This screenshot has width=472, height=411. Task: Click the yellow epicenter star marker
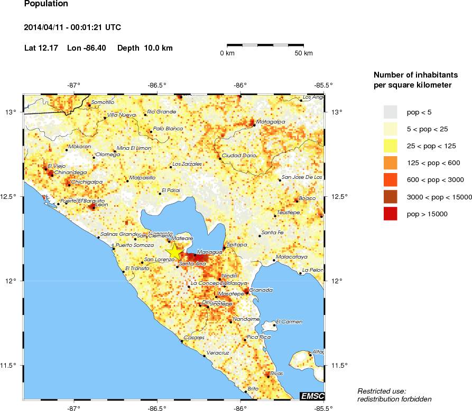(174, 251)
